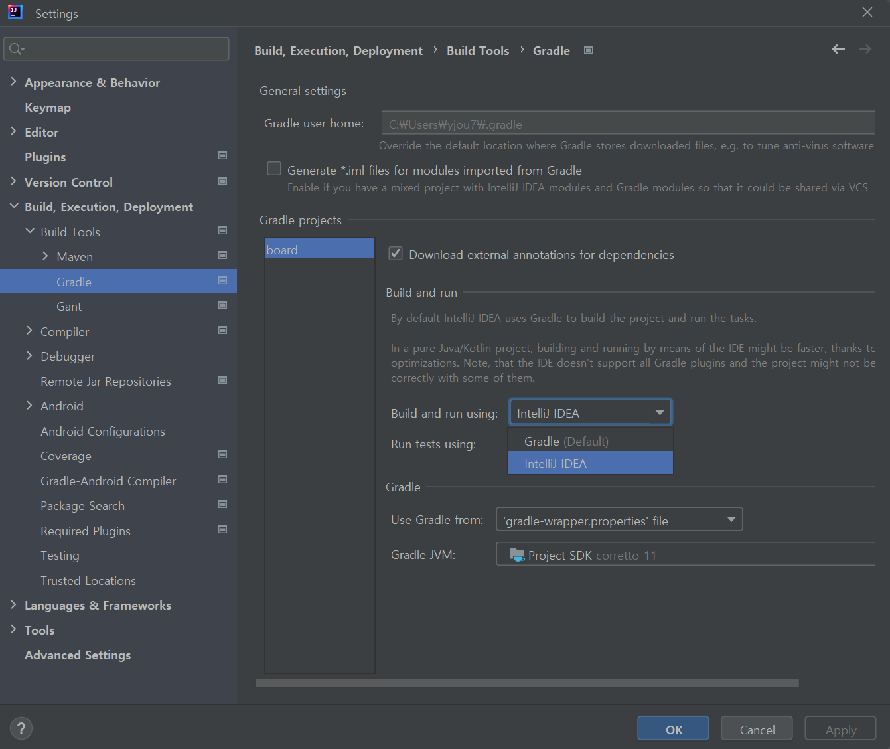Screen dimensions: 890x749
Task: Click the project-level icon next to Compiler
Action: (x=223, y=330)
